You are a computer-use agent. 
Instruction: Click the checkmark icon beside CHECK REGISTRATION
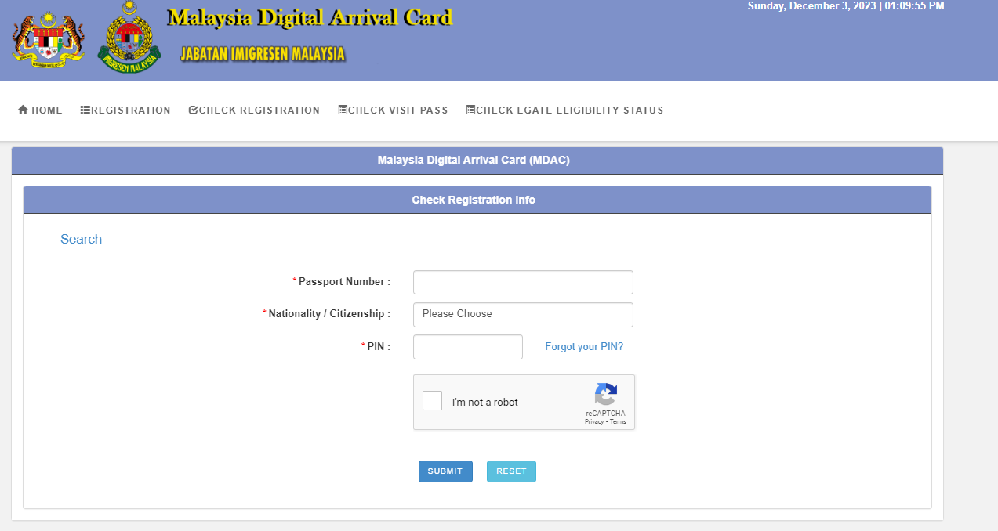(192, 110)
